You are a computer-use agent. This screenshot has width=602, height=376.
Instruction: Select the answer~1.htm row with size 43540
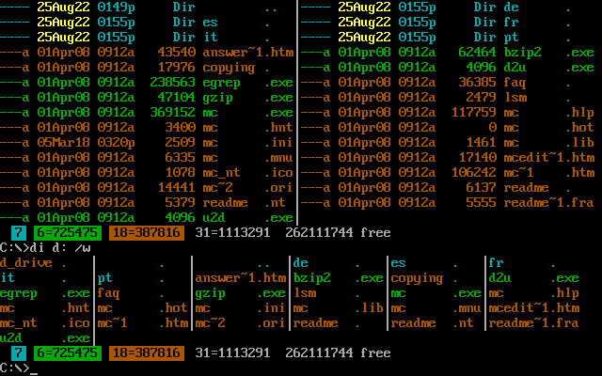click(149, 53)
